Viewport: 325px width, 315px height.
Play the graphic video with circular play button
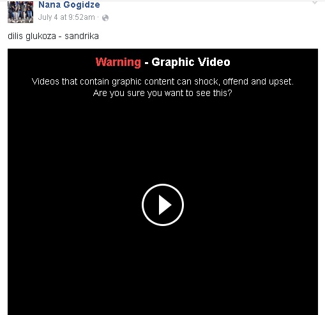click(x=163, y=205)
